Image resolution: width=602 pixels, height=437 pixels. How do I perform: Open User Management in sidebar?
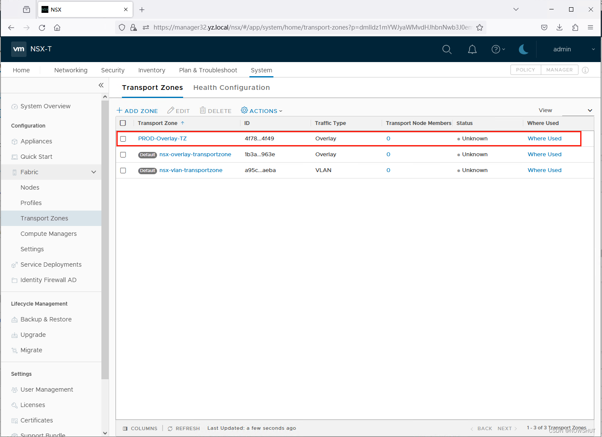(47, 389)
